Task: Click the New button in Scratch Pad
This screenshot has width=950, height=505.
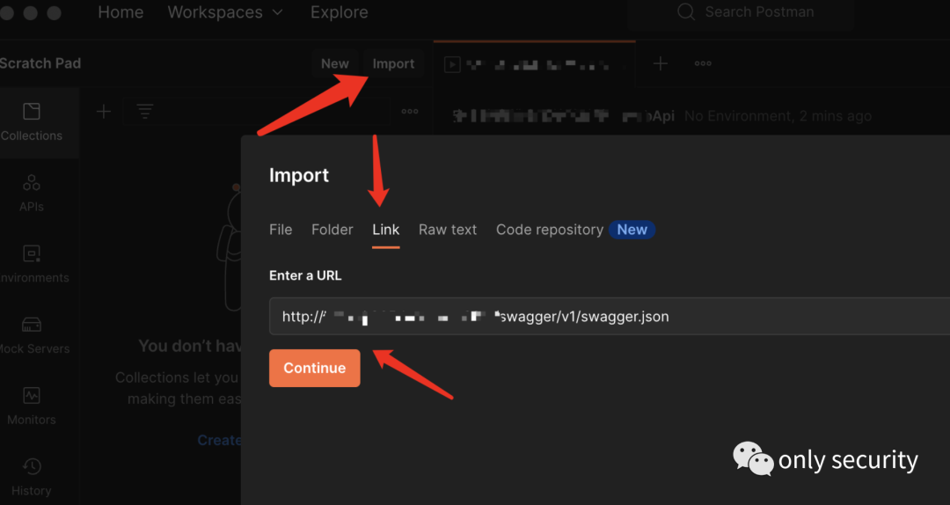Action: (x=334, y=63)
